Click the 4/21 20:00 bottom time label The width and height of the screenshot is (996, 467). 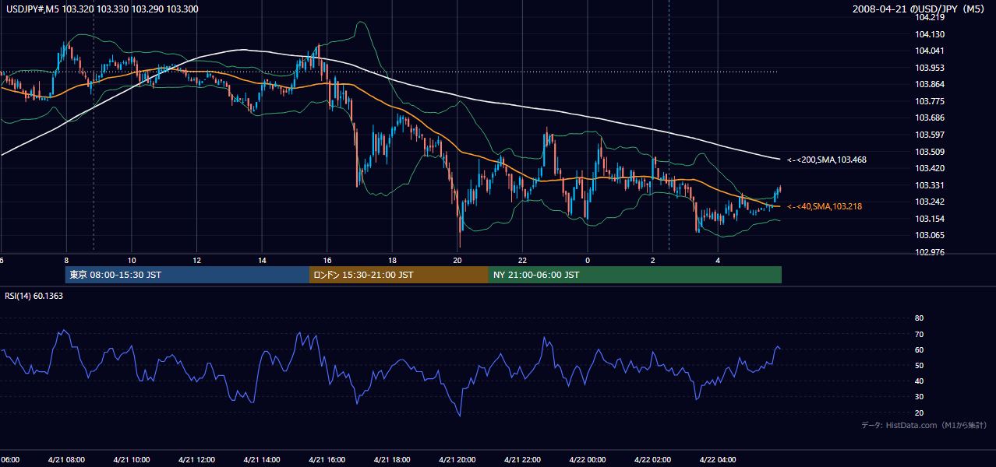tap(457, 459)
